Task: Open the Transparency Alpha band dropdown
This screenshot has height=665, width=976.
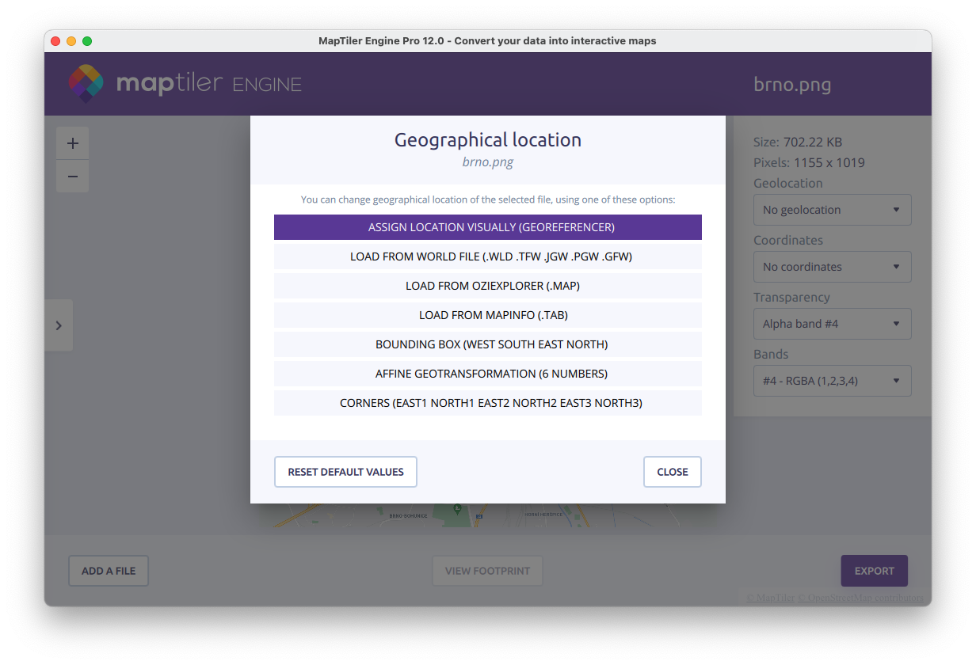Action: coord(832,324)
